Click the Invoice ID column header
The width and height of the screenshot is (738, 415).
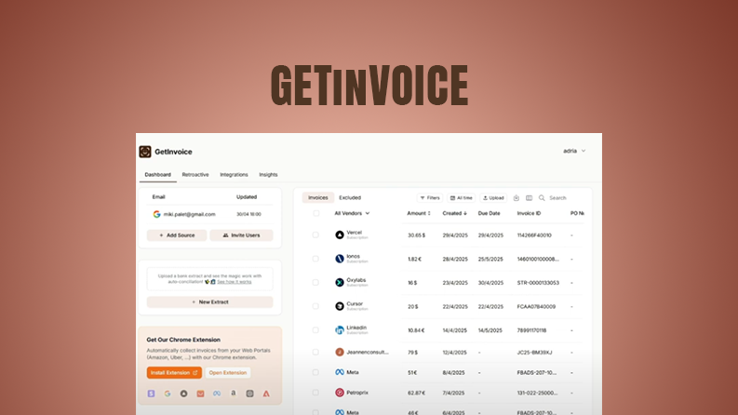pos(529,213)
